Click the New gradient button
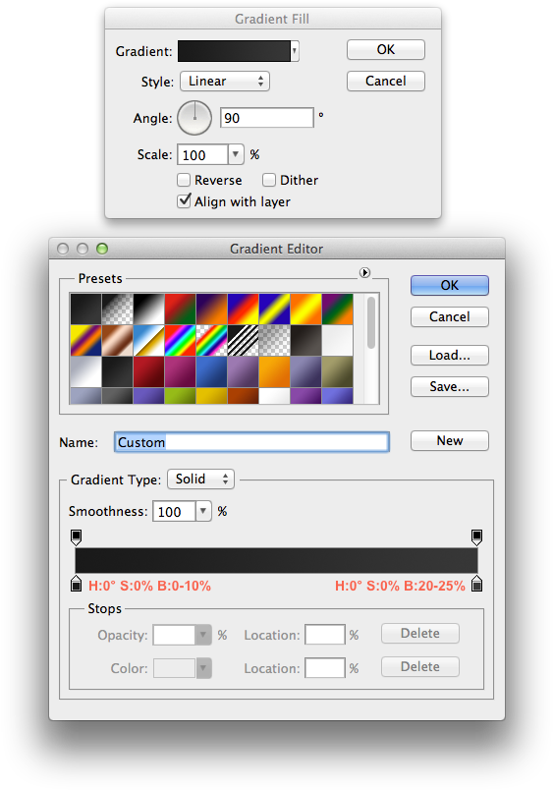The width and height of the screenshot is (553, 790). (449, 441)
